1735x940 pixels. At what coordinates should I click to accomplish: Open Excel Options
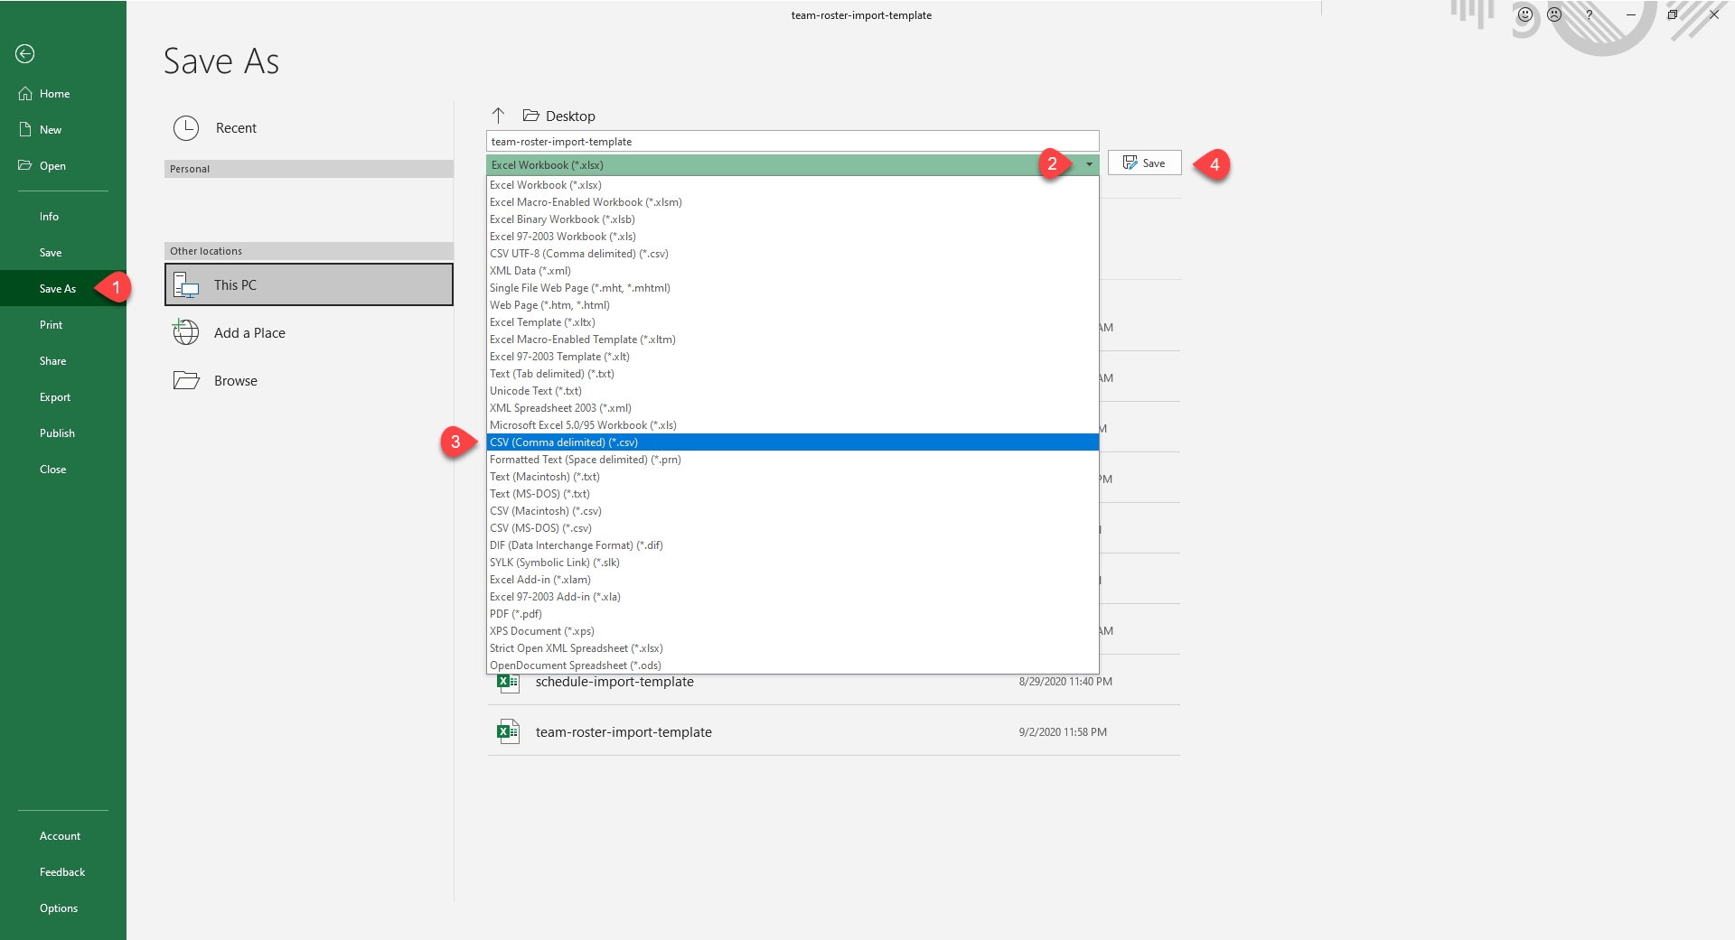click(59, 908)
